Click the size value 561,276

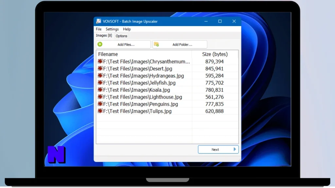point(215,97)
